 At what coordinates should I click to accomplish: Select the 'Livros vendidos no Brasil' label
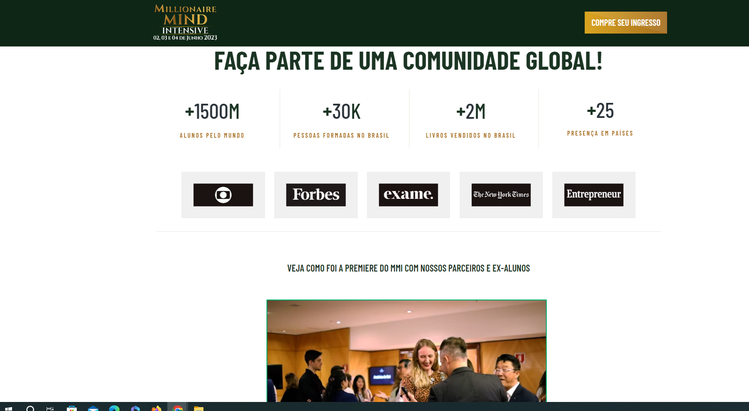click(x=471, y=136)
